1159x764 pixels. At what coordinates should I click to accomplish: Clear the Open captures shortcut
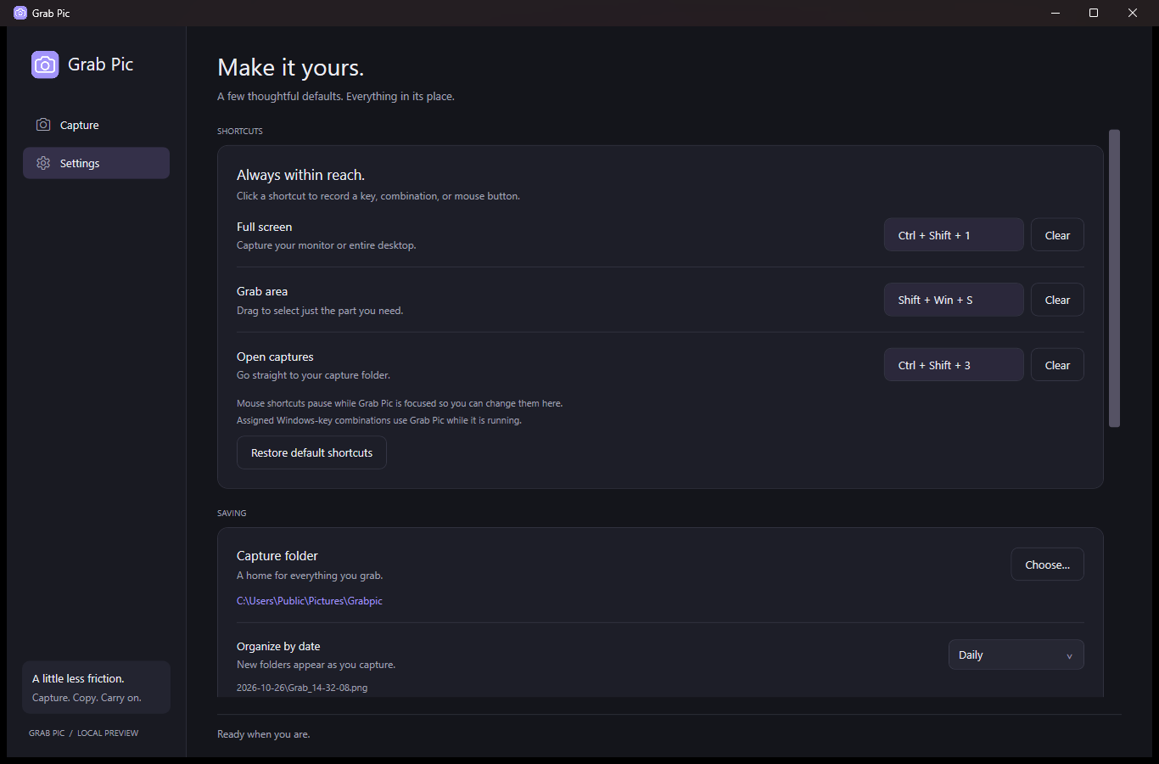tap(1057, 365)
